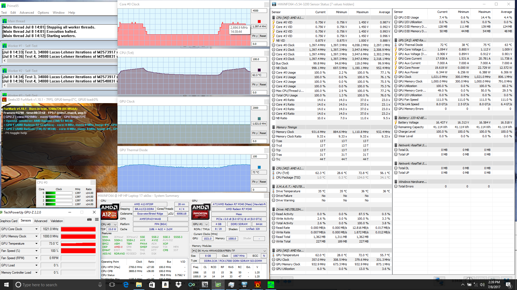Click the teal color swatch in GPU Clock graph
The width and height of the screenshot is (517, 290).
[259, 119]
